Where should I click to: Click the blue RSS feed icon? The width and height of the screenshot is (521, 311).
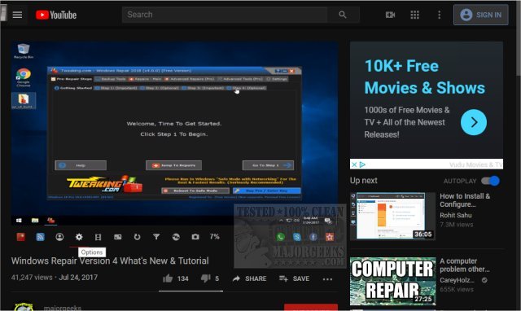tap(40, 237)
